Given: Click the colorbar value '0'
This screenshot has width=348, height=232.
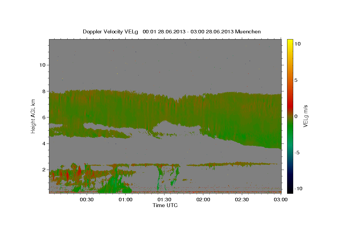Looking at the screenshot, I should (296, 116).
